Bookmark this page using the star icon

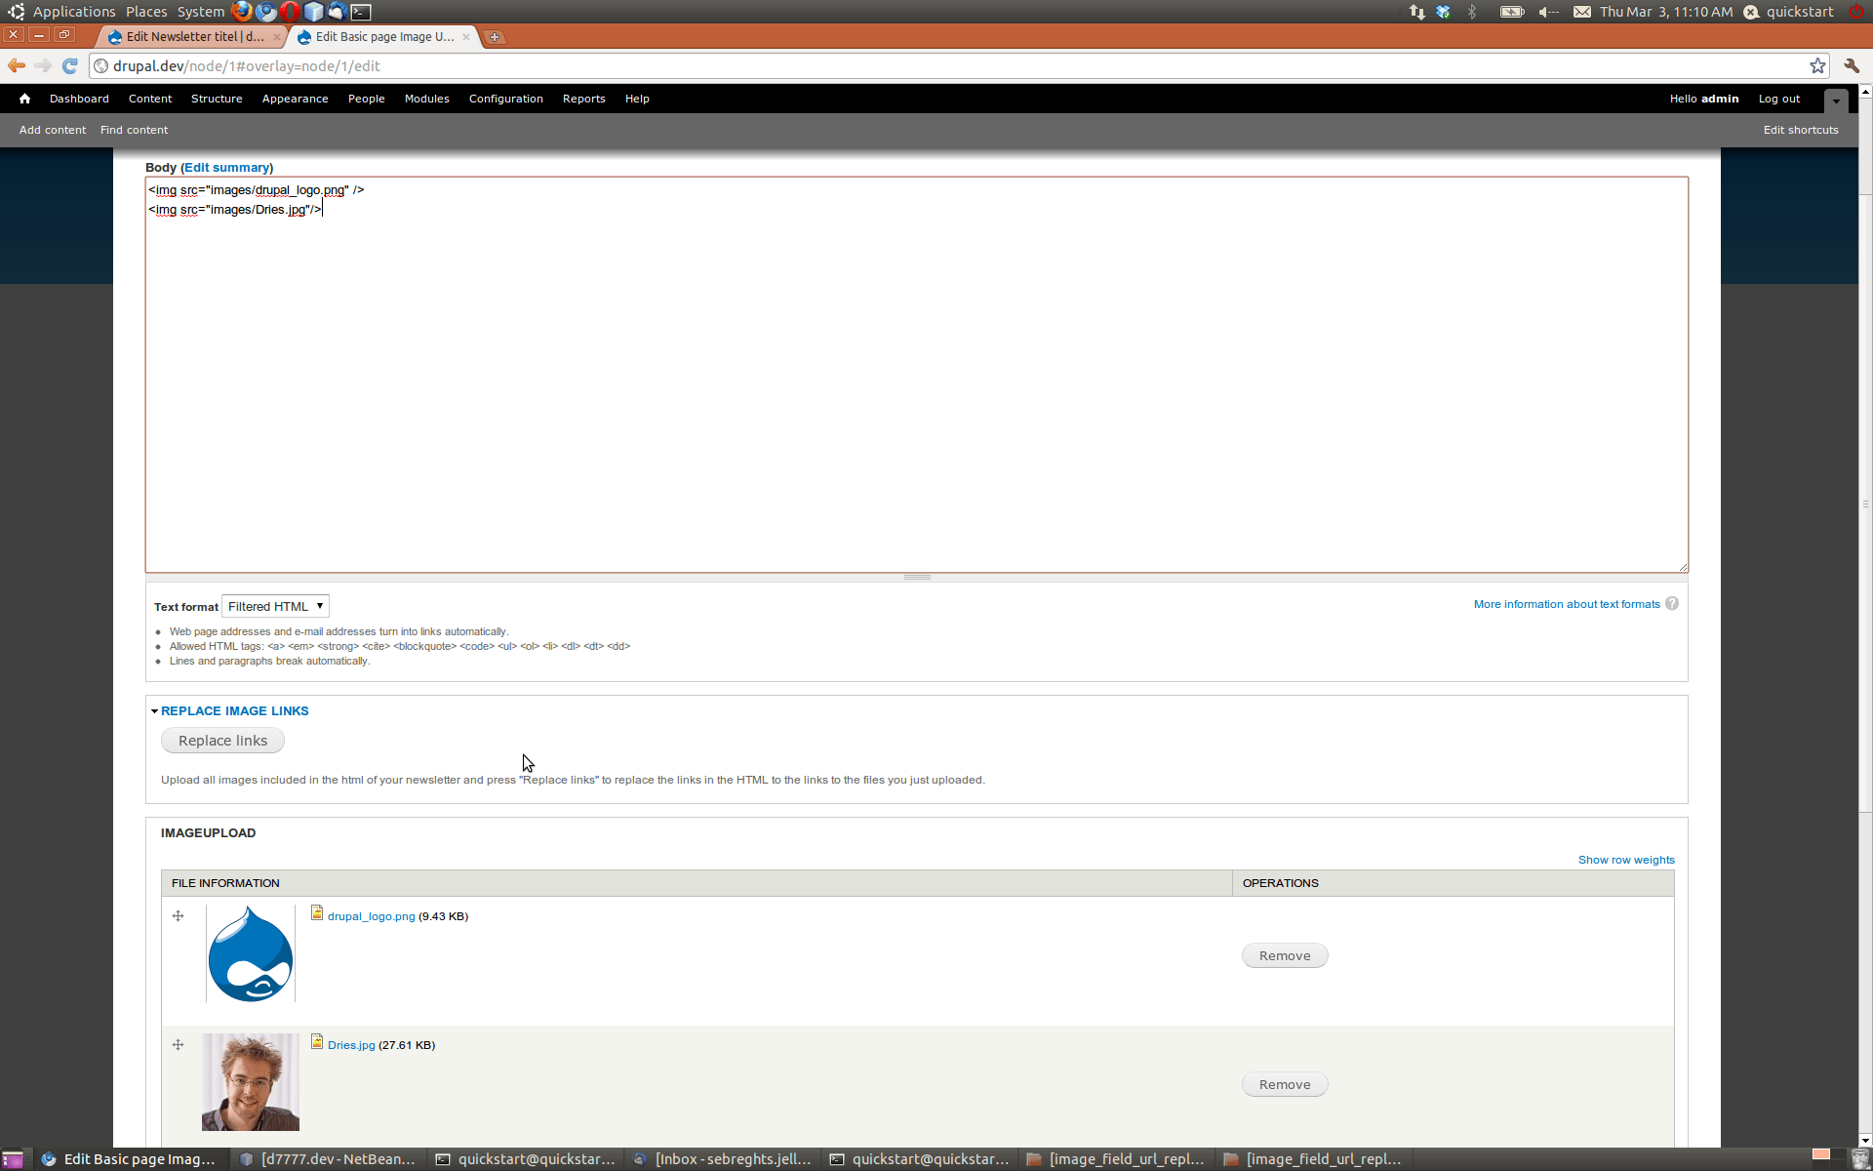pos(1818,65)
